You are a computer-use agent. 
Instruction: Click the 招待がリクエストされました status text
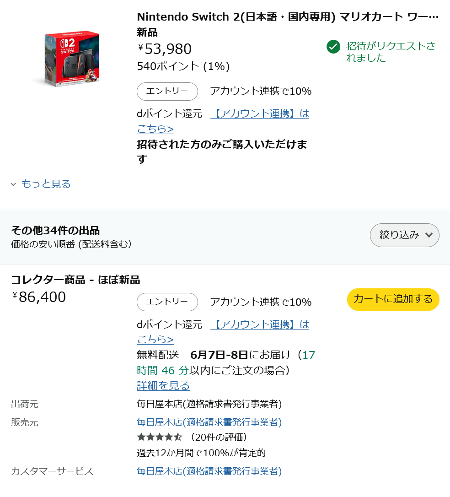tap(391, 52)
